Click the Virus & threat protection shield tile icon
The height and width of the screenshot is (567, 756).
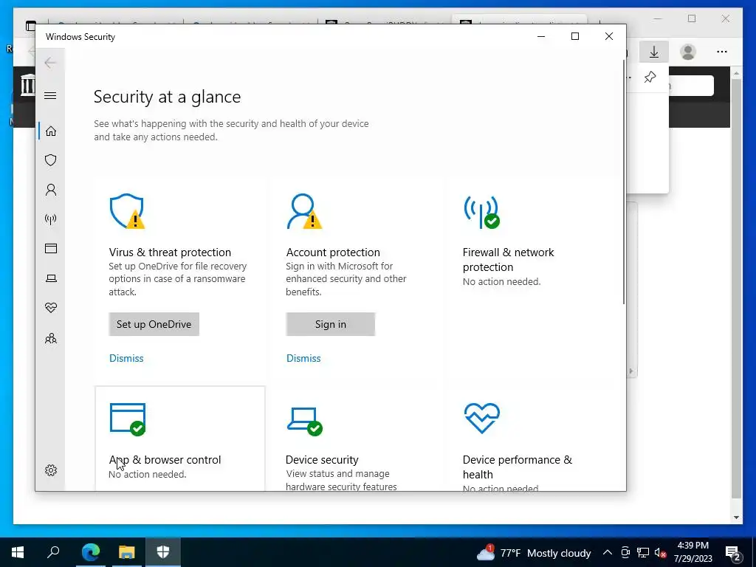coord(127,211)
